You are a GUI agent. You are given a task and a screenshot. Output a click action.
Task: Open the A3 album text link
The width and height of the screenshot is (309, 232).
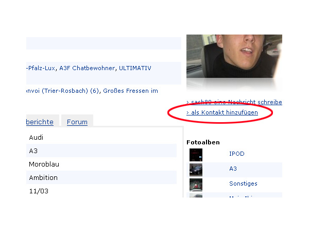pyautogui.click(x=233, y=169)
